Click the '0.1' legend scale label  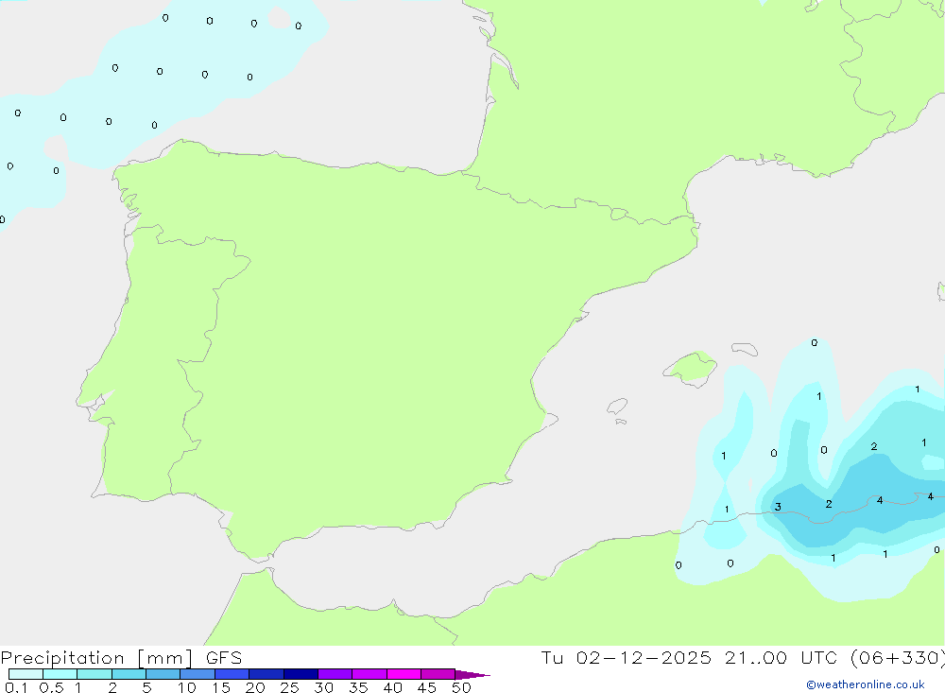click(x=16, y=687)
